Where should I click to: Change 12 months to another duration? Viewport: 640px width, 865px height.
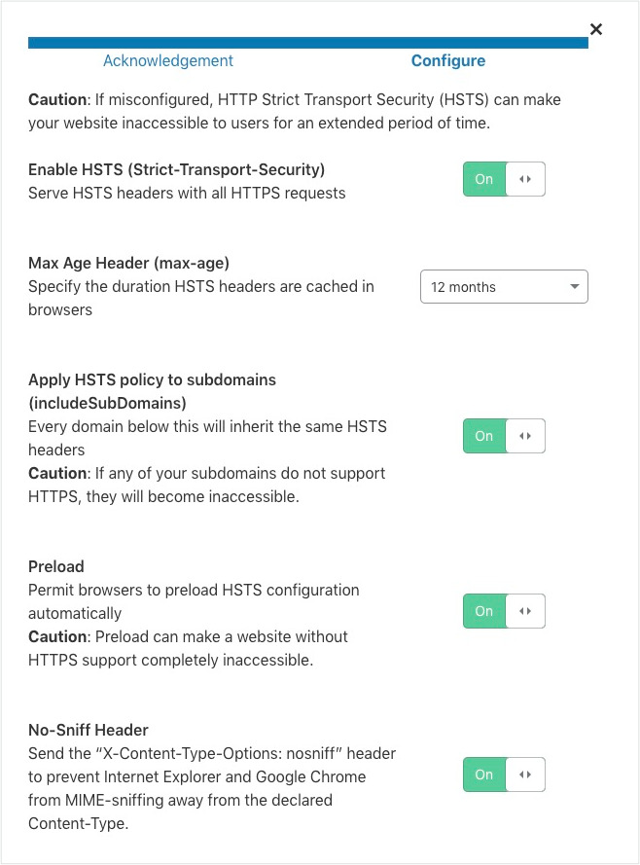(504, 286)
